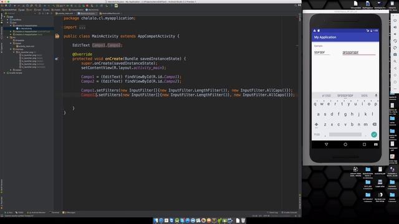Lower emulator volume with volume down icon
399x224 pixels.
395,34
